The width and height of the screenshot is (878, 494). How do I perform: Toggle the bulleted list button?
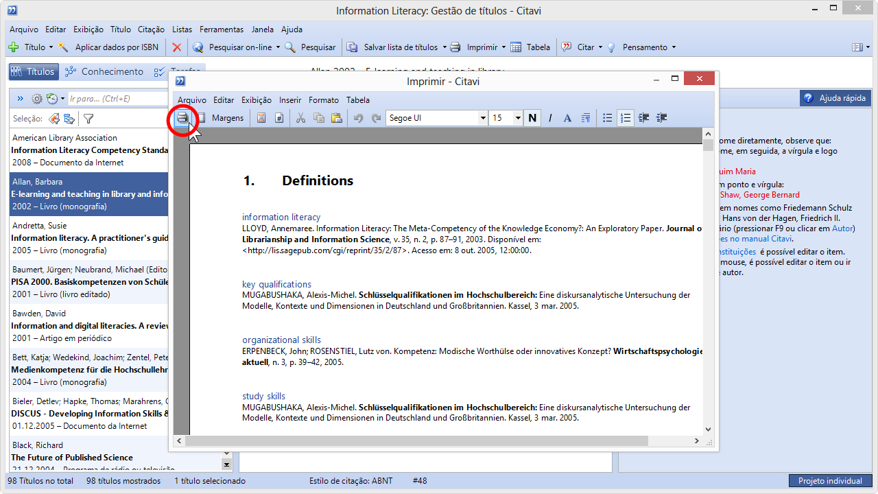click(x=608, y=118)
